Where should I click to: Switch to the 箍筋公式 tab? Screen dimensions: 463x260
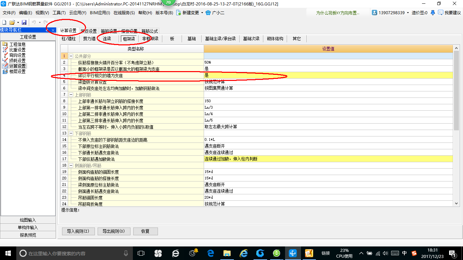click(x=149, y=31)
